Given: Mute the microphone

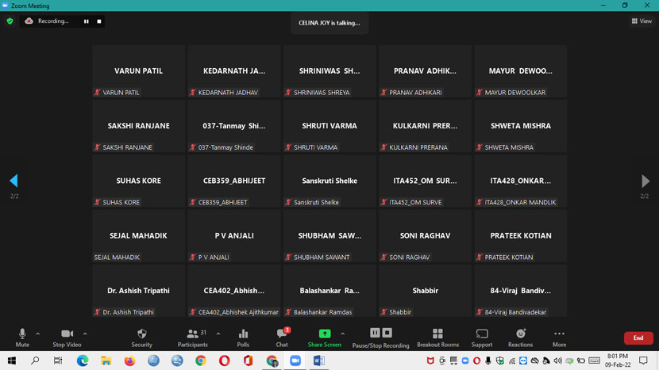Looking at the screenshot, I should 22,338.
